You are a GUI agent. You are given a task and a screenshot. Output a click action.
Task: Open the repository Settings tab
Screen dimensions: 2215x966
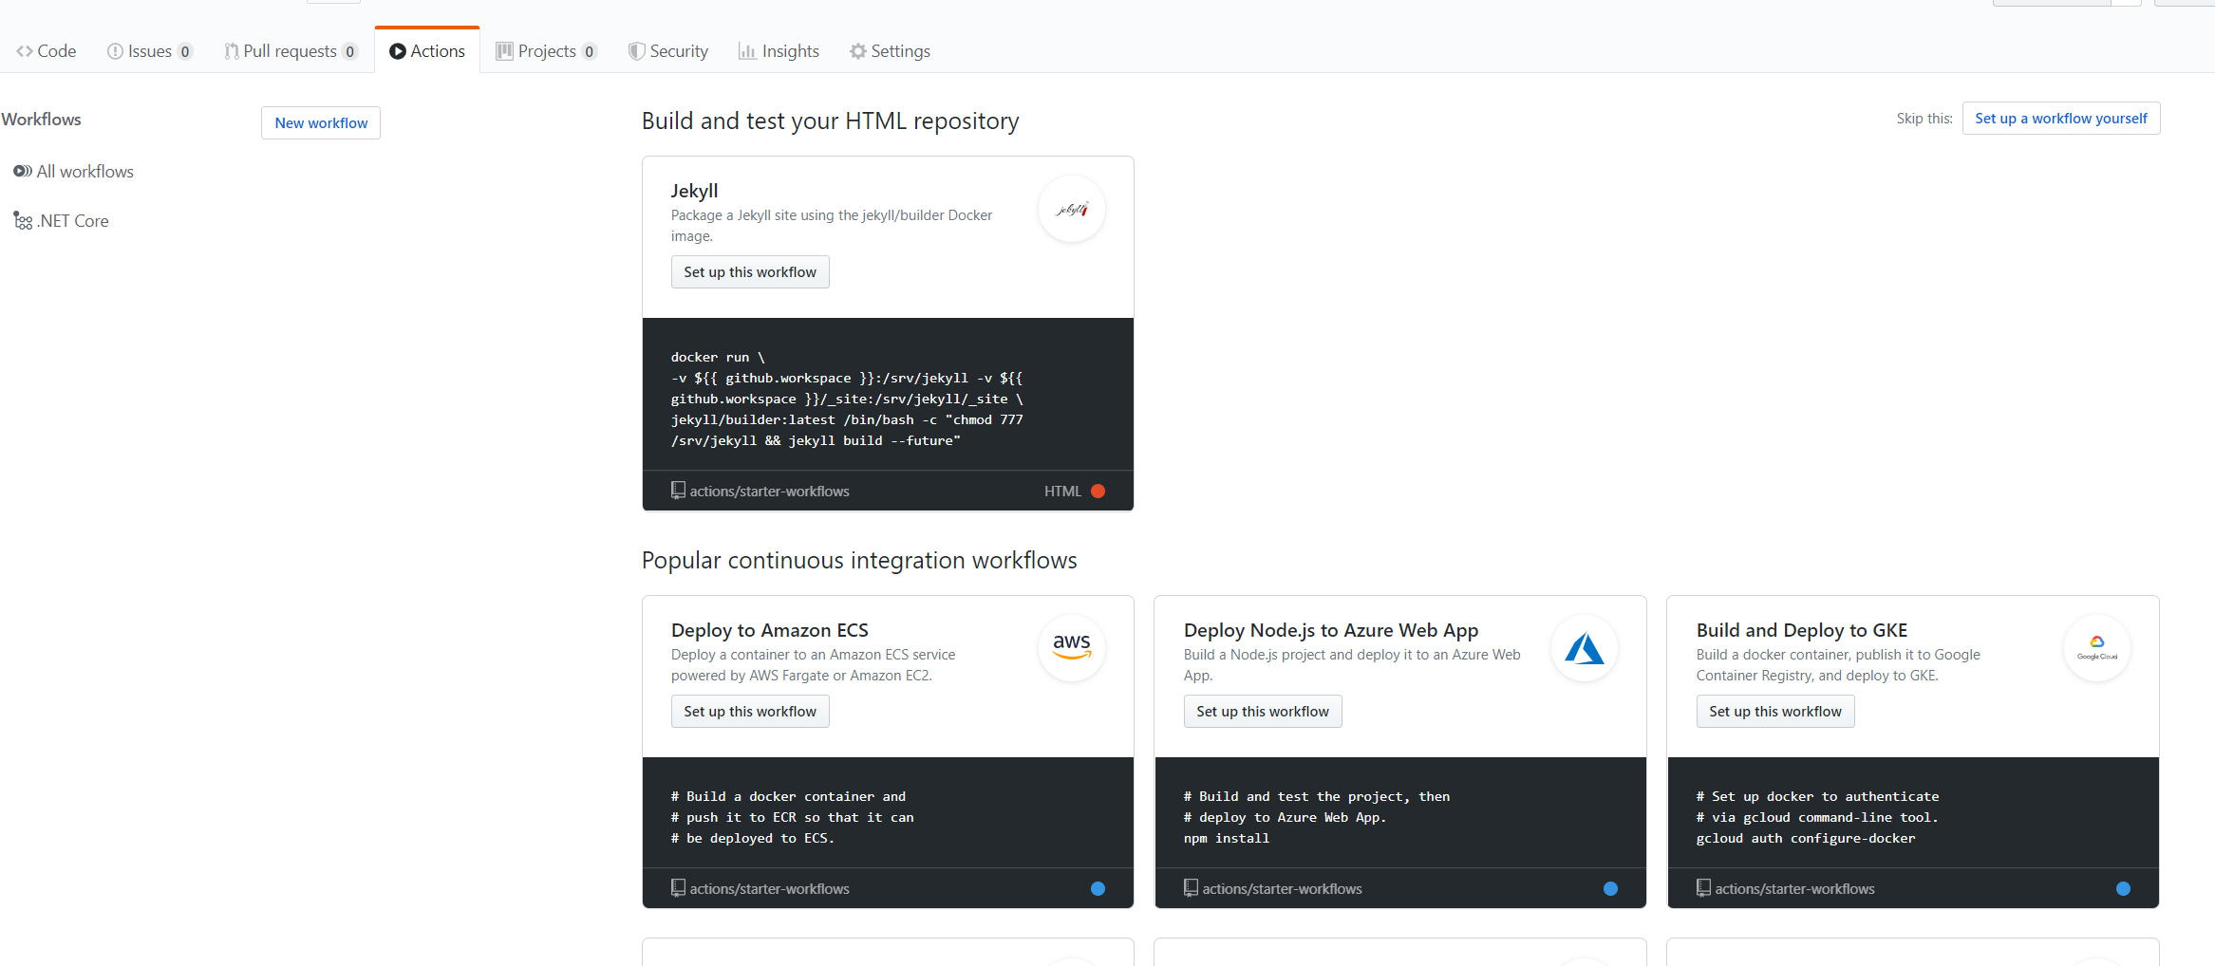coord(890,51)
